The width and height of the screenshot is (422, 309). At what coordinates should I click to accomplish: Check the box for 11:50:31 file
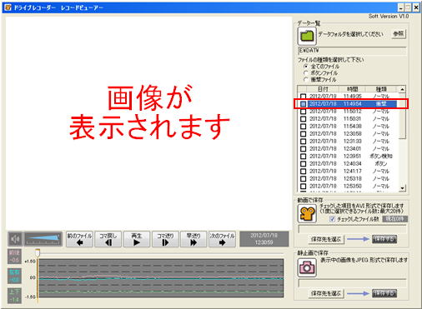[304, 119]
